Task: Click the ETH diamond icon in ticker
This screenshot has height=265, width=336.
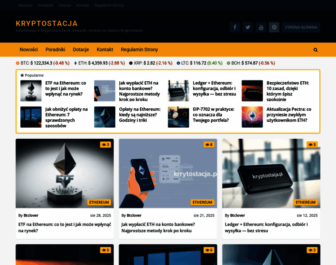Action: click(x=76, y=63)
